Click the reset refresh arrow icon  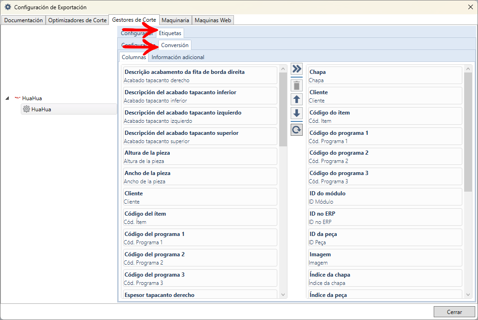297,130
